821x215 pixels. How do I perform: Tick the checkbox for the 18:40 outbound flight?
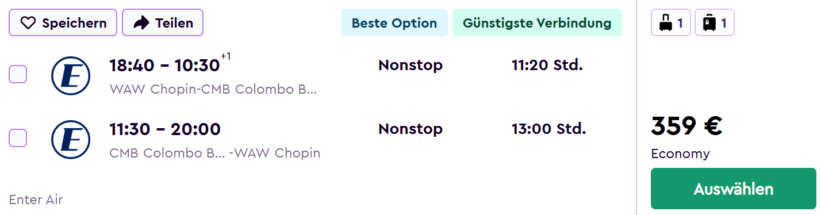(x=18, y=74)
